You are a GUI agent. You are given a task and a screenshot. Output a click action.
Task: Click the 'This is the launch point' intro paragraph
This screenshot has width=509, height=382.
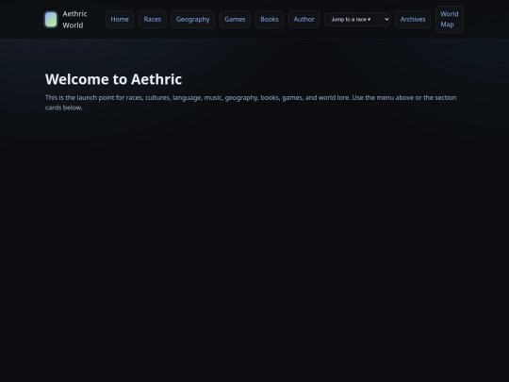pyautogui.click(x=251, y=102)
